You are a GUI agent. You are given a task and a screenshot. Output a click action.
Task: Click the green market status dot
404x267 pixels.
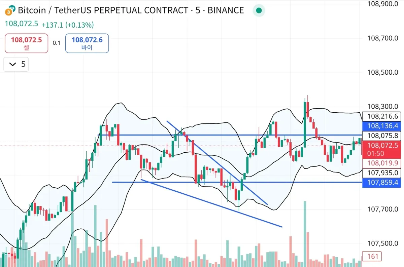pyautogui.click(x=259, y=10)
